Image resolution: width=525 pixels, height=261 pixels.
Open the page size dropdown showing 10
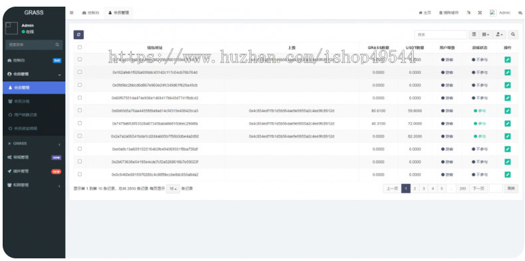[x=173, y=189]
